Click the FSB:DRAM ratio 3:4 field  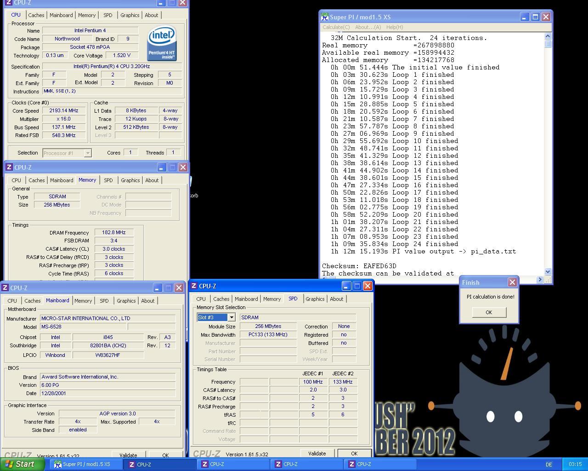click(114, 241)
